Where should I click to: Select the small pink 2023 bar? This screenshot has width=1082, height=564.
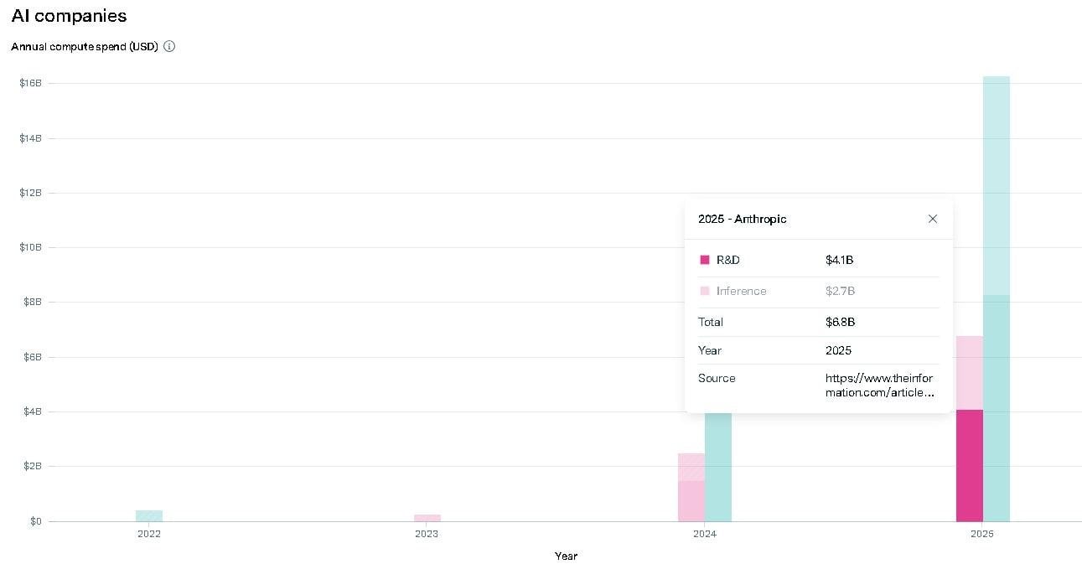coord(427,518)
